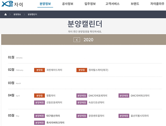The height and width of the screenshot is (126, 166).
Task: Click 분양예정 badge beside 대구용산자이
Action: click(40, 116)
